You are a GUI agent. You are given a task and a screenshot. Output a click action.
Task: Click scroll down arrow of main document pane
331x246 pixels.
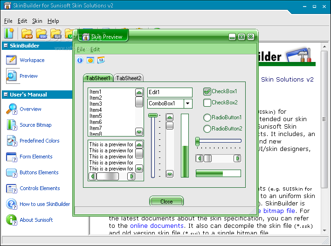(324, 231)
